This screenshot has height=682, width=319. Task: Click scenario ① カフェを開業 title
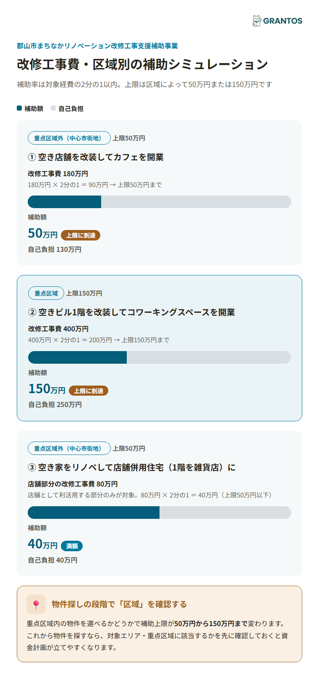96,157
